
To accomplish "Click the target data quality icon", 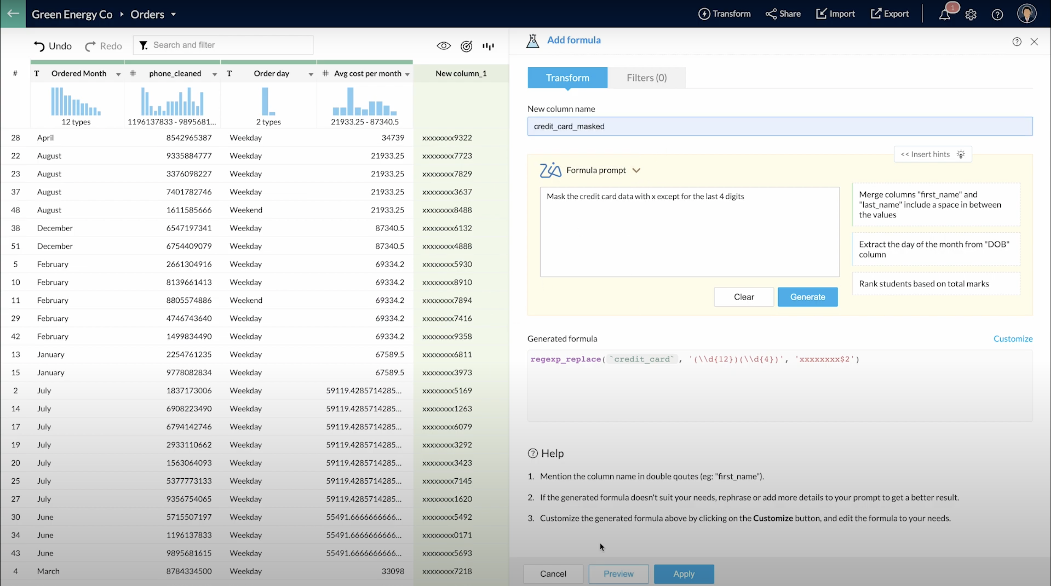I will [466, 46].
